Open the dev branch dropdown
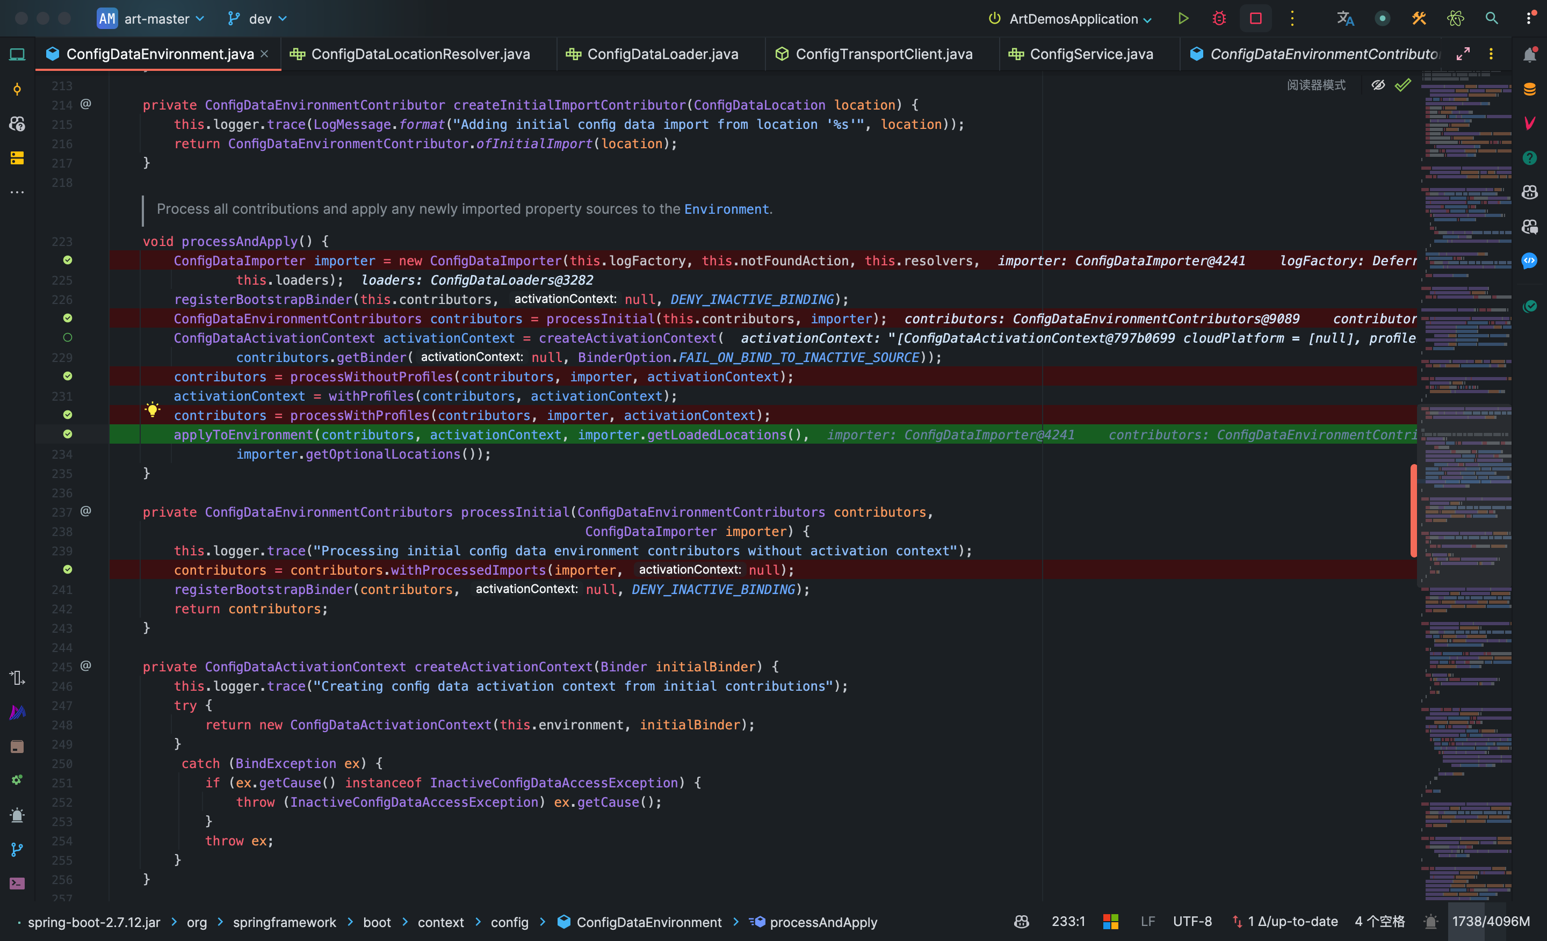 click(260, 19)
